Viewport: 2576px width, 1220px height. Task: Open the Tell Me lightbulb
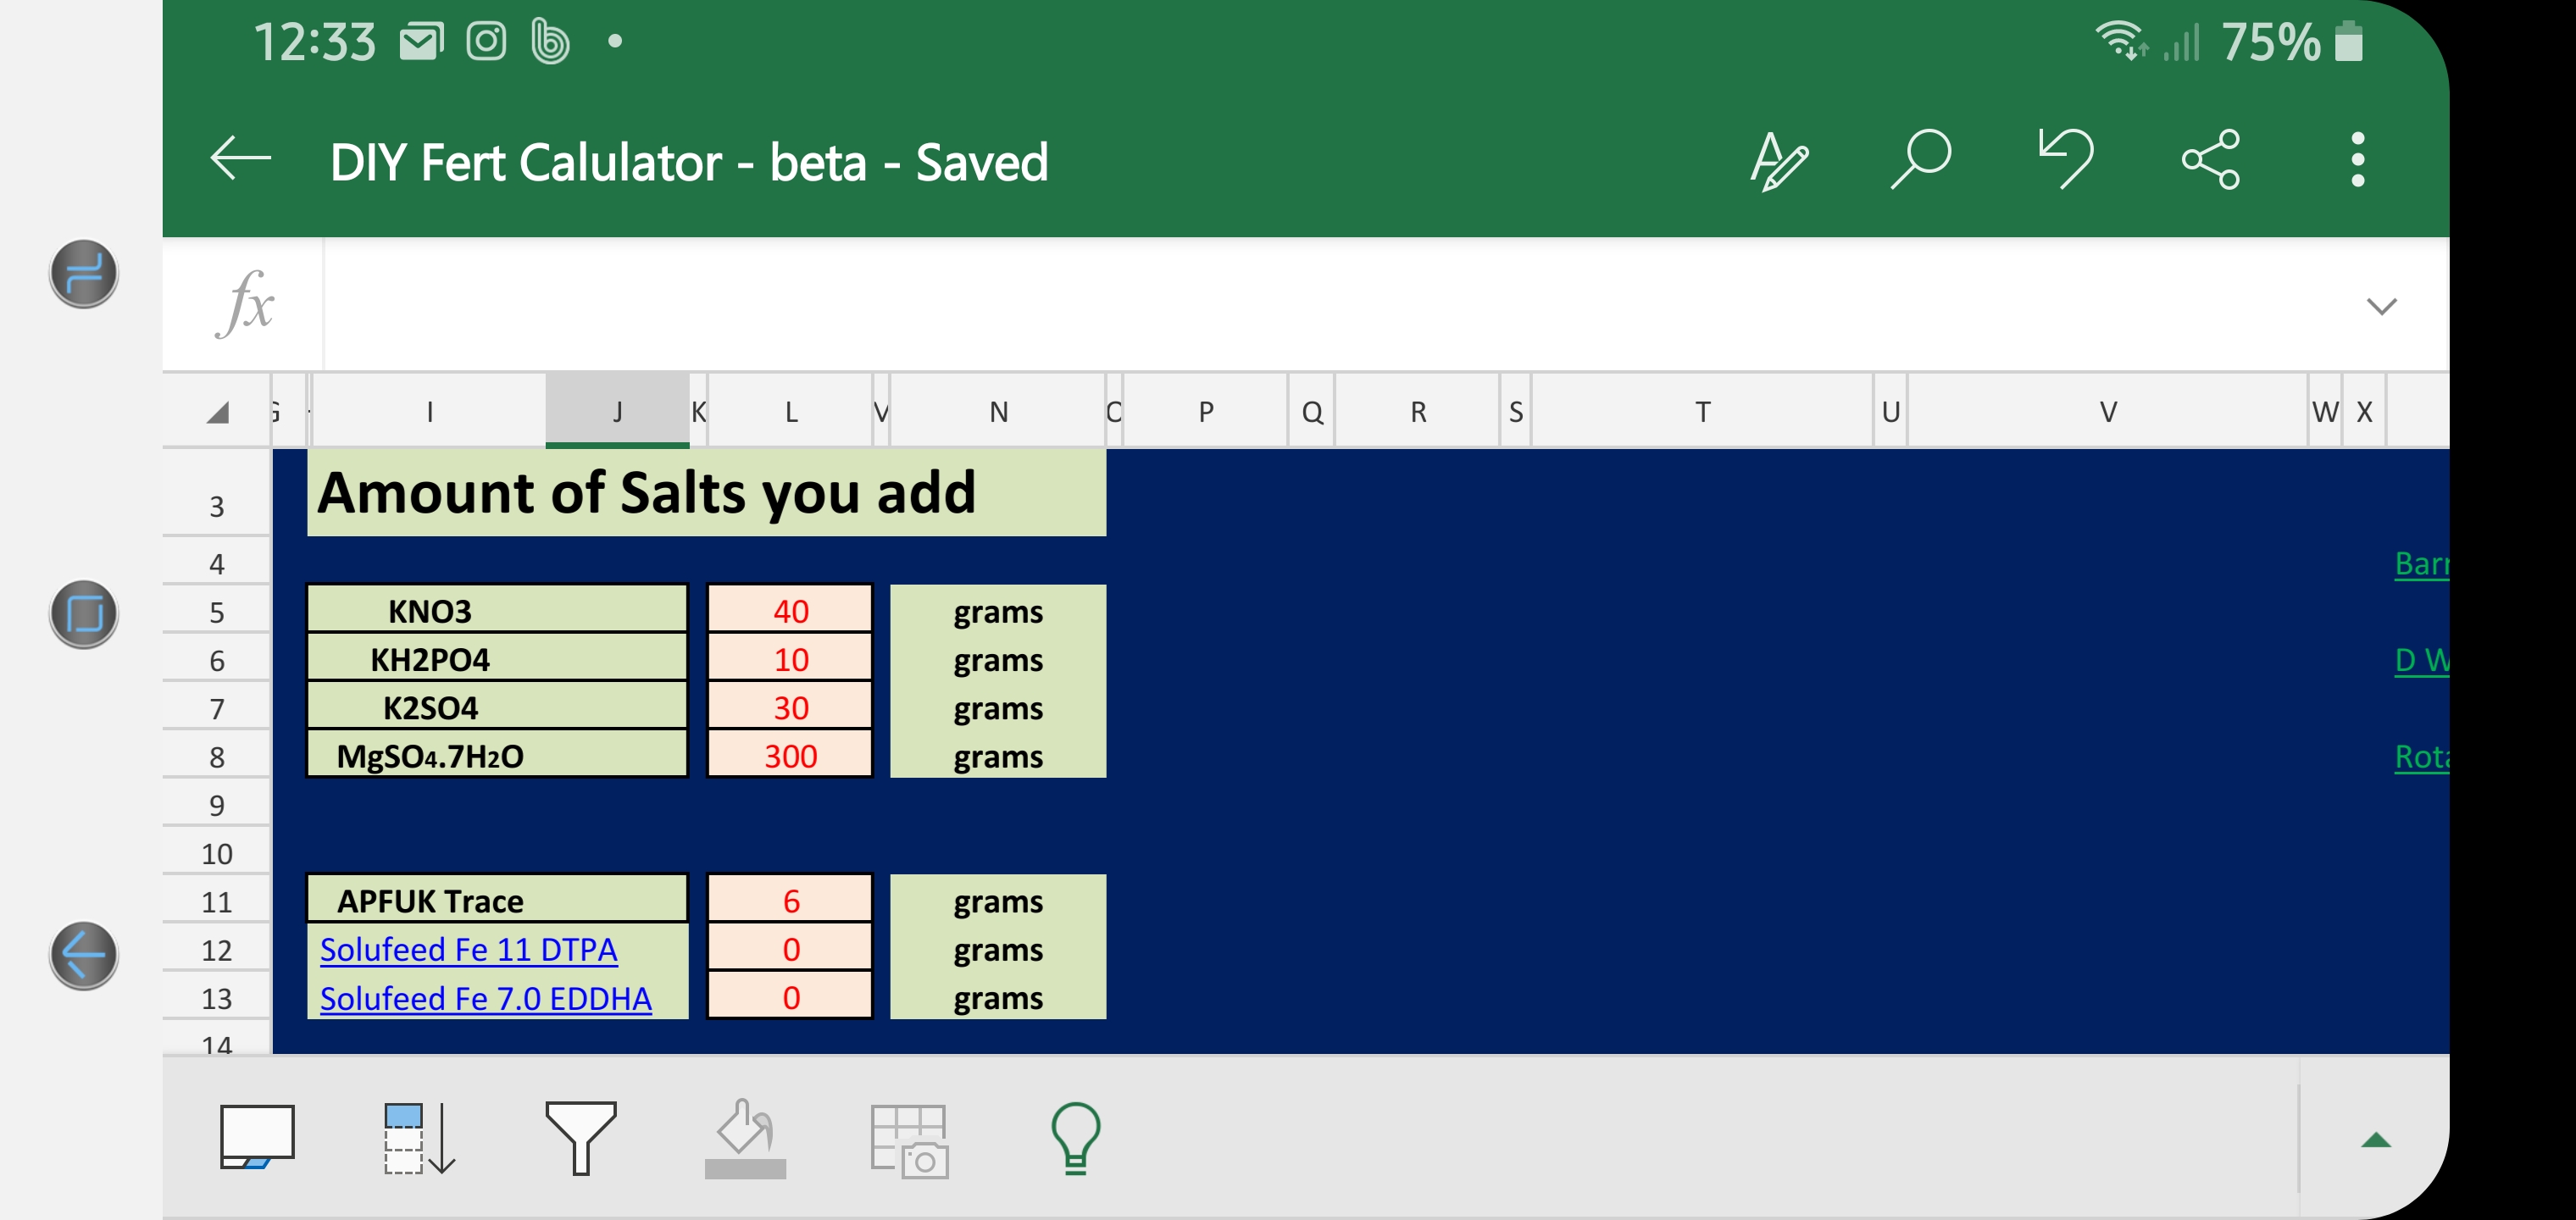[1075, 1137]
